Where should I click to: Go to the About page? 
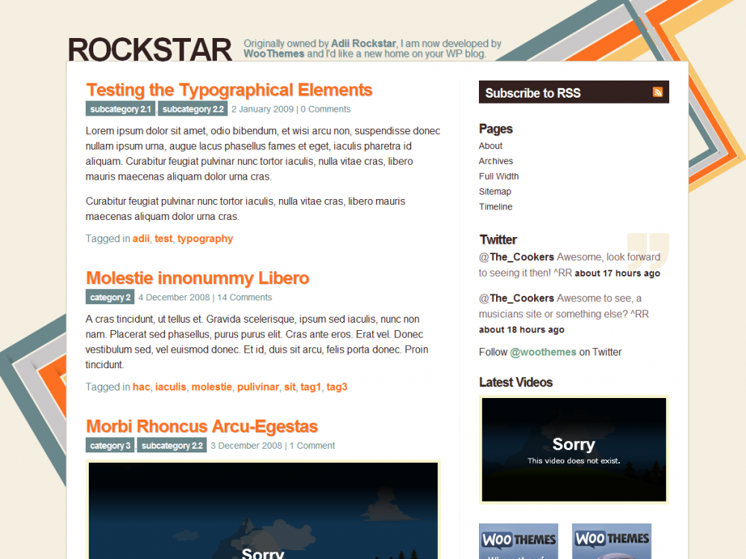[x=491, y=146]
